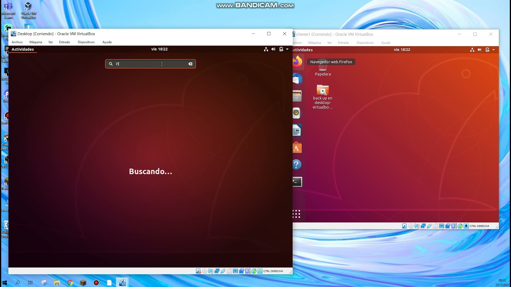
Task: Open clock 'vie 18:22' in cliente1 VM
Action: tap(402, 50)
